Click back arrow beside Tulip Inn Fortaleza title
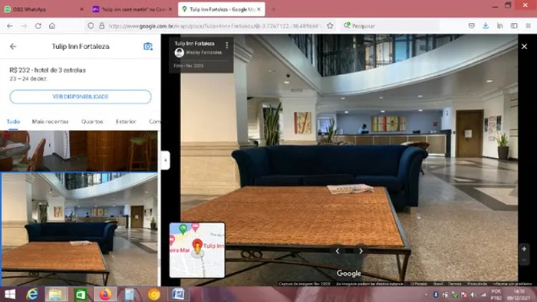Image resolution: width=537 pixels, height=302 pixels. pos(13,47)
